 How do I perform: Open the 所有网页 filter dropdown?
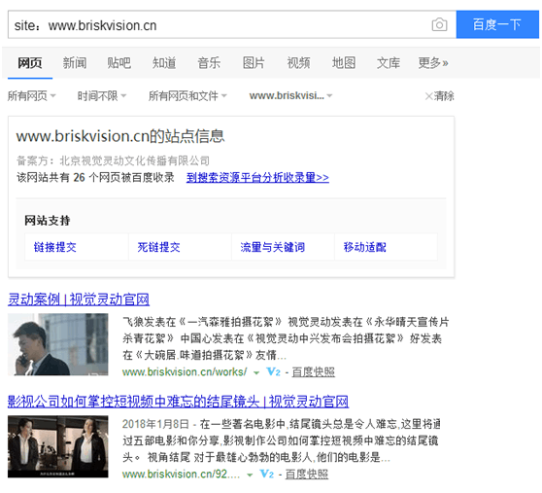[31, 96]
